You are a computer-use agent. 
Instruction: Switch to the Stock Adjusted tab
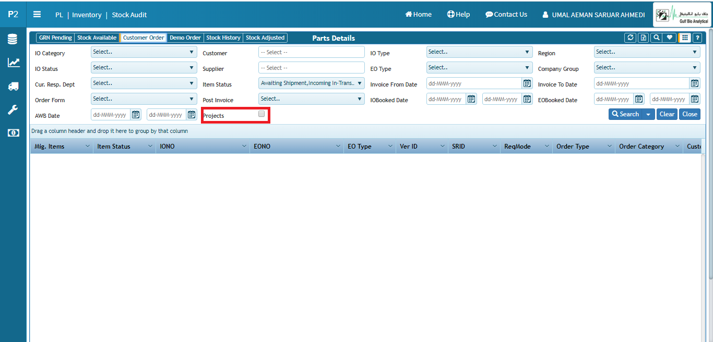[x=265, y=38]
